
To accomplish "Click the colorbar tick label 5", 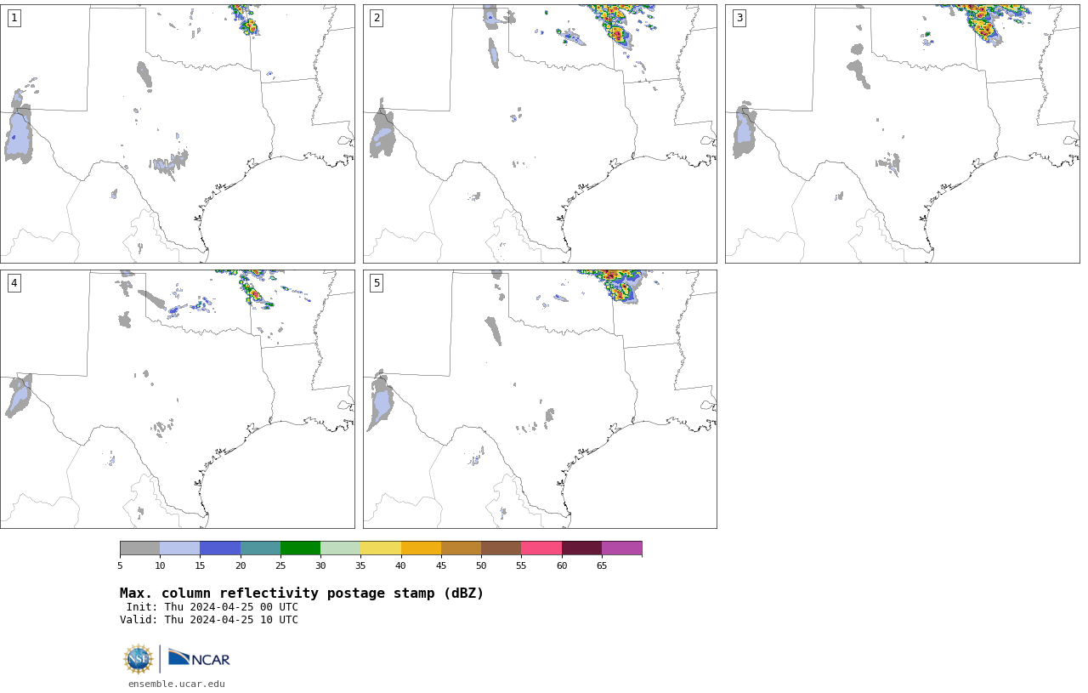I will [120, 565].
